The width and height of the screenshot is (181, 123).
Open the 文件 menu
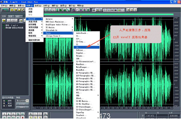[x=4, y=6]
